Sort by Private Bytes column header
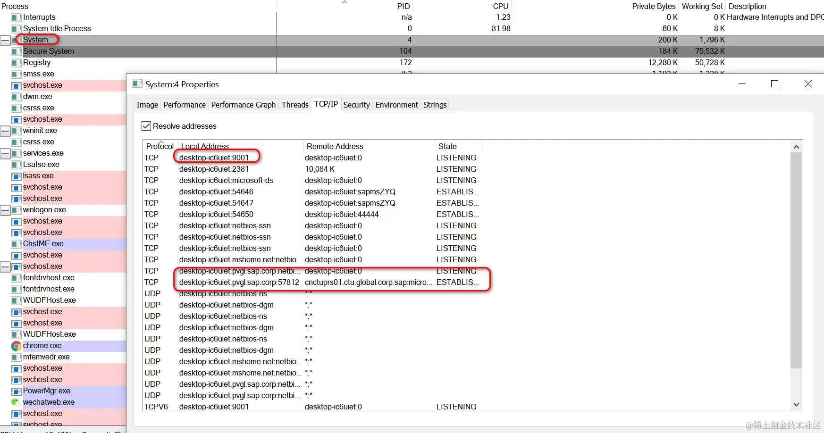 point(596,6)
